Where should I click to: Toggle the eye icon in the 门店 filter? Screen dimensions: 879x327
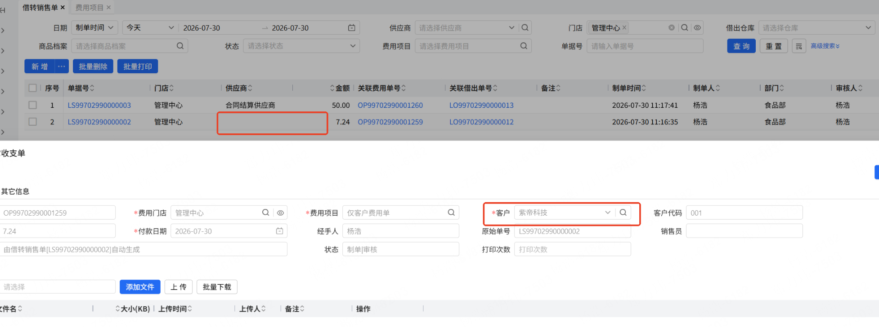point(697,28)
